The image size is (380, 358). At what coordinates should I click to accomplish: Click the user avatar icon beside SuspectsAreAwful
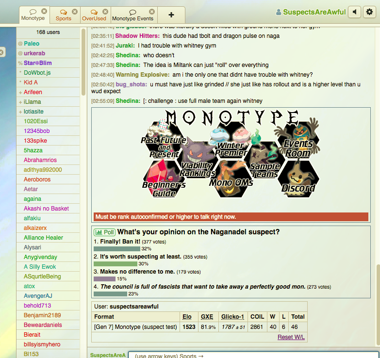[279, 12]
